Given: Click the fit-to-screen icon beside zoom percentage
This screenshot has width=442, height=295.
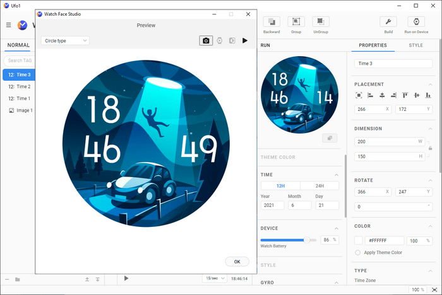Looking at the screenshot, I should [x=435, y=289].
